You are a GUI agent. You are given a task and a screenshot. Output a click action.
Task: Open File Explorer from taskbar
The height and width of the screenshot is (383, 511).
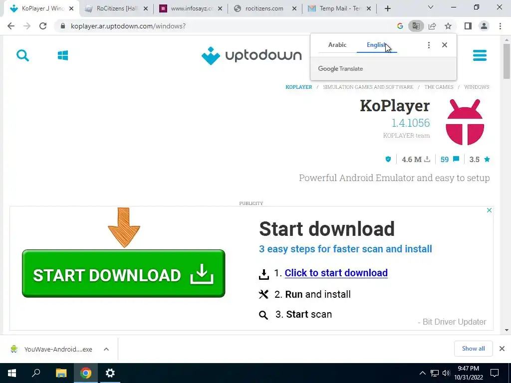(x=61, y=373)
